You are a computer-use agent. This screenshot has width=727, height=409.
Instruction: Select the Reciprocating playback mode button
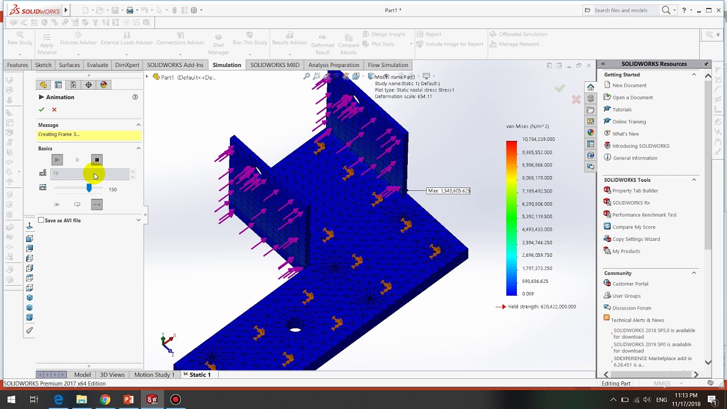[x=97, y=204]
